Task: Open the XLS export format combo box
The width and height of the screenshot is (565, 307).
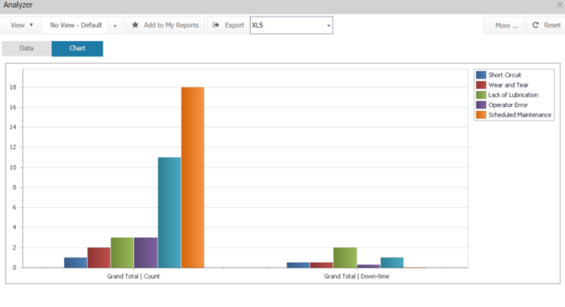Action: click(291, 25)
